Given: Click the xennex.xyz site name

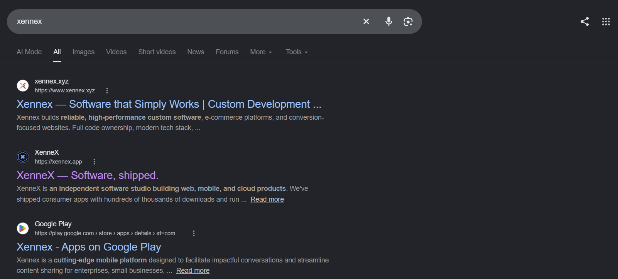Looking at the screenshot, I should pos(52,81).
